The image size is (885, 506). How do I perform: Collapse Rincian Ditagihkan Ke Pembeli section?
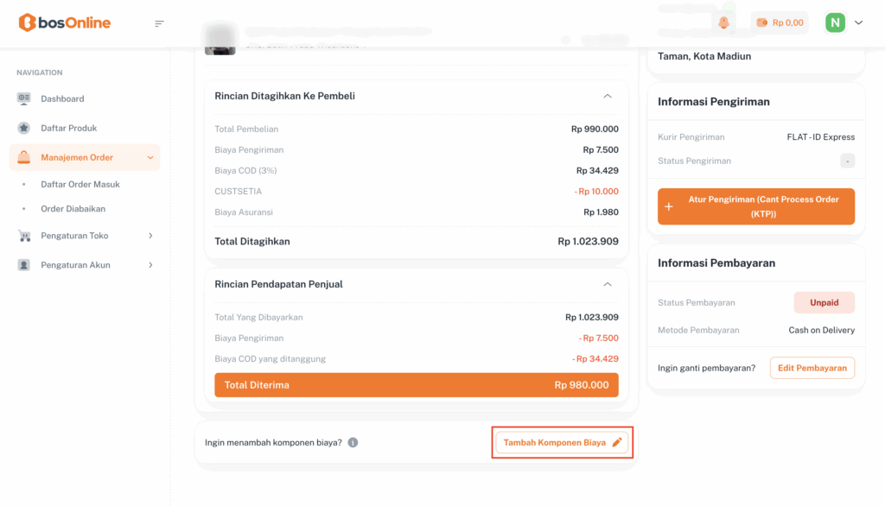click(x=608, y=96)
